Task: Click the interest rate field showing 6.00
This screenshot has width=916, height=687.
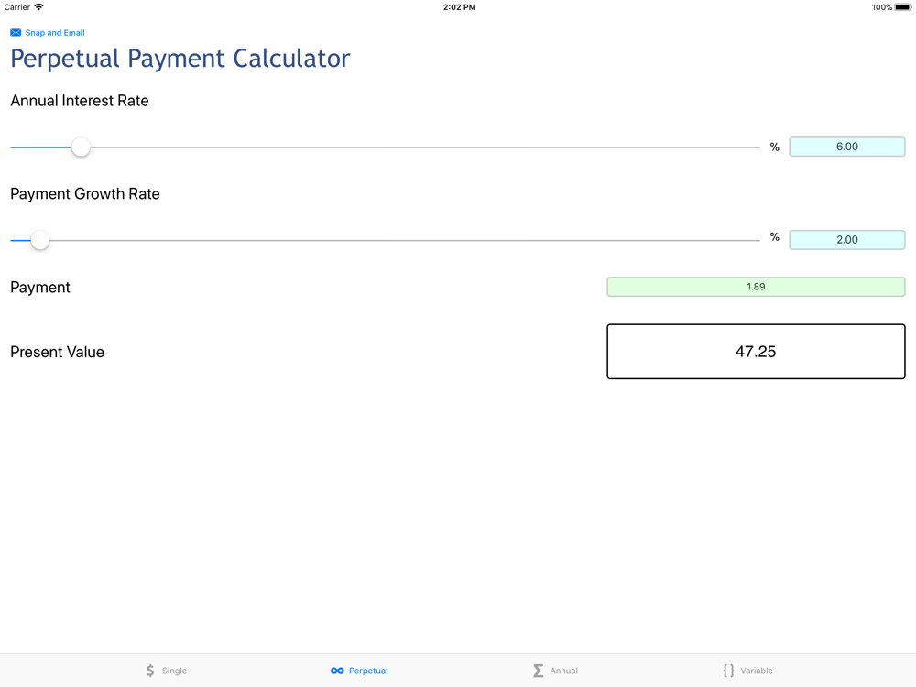Action: click(847, 147)
